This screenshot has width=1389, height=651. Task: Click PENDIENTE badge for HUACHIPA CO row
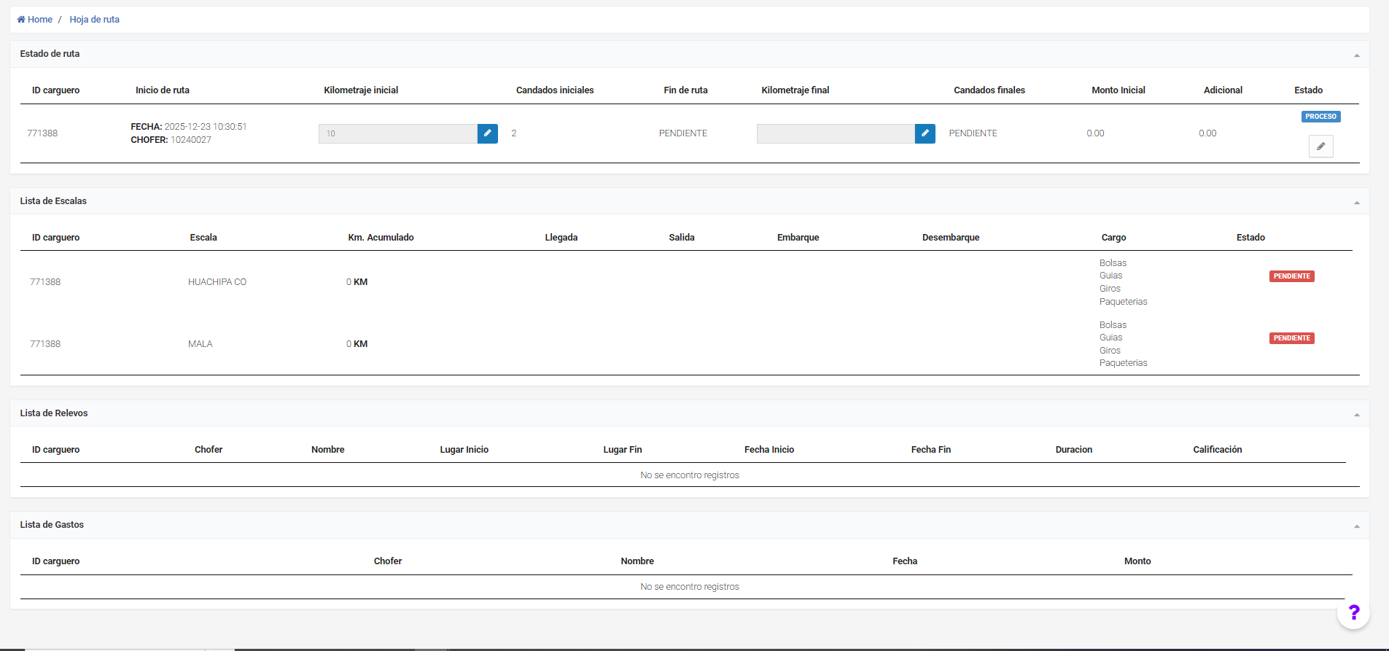click(x=1291, y=276)
